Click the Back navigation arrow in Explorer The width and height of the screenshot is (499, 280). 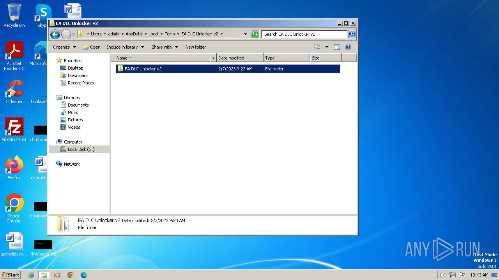click(55, 34)
